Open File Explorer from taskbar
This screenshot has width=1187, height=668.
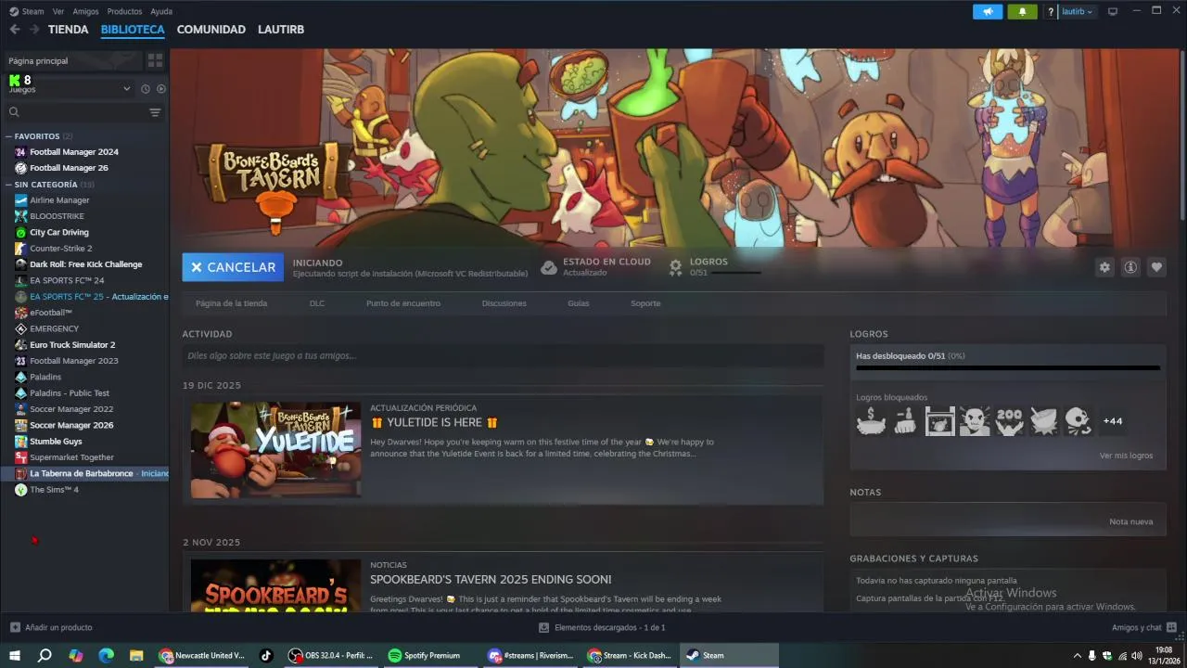pos(136,655)
